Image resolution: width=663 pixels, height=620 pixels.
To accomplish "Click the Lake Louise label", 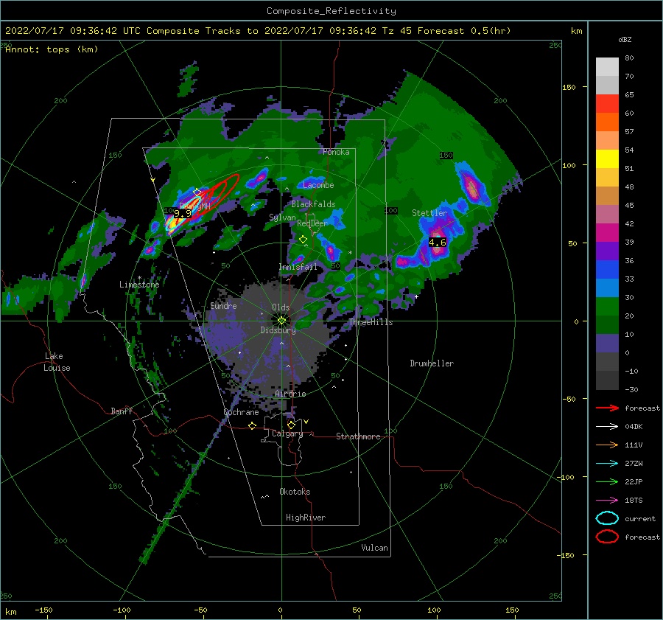I will pos(57,362).
